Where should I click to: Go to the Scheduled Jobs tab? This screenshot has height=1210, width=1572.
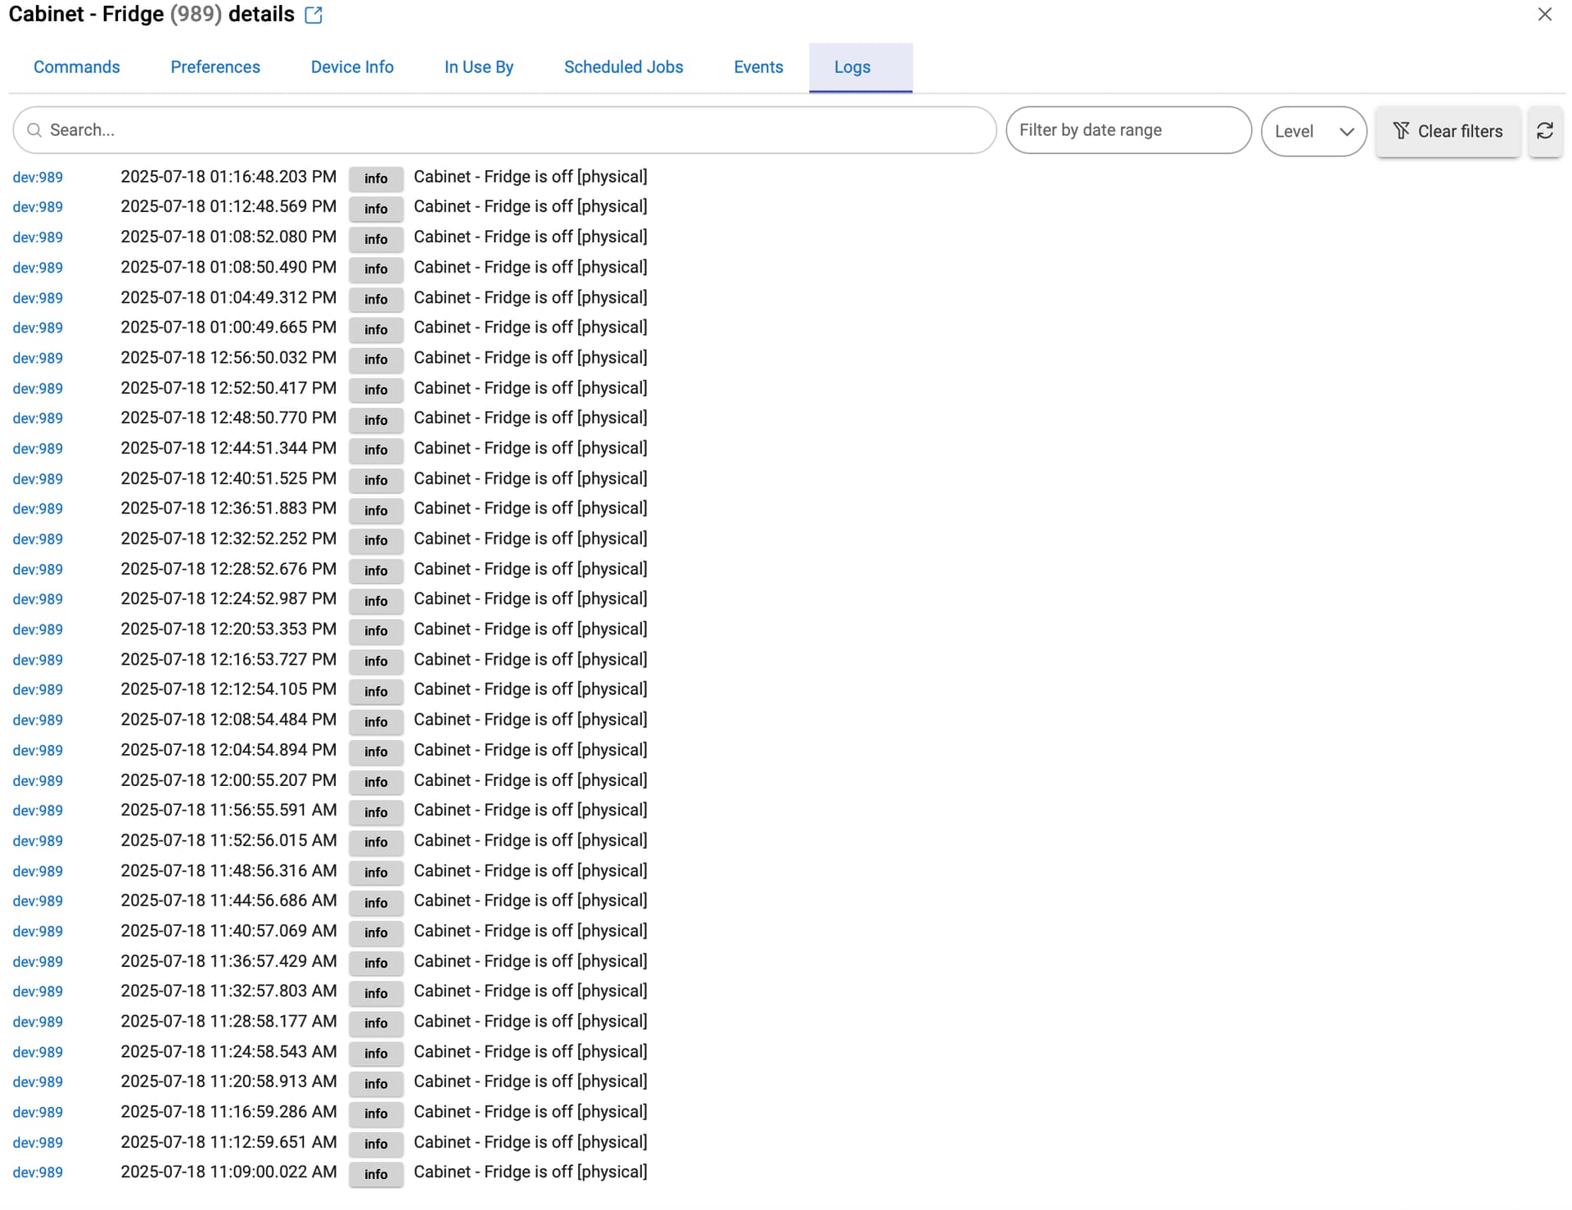point(623,67)
